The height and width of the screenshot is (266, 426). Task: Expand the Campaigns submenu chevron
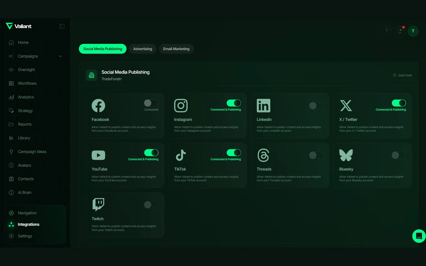(x=60, y=56)
